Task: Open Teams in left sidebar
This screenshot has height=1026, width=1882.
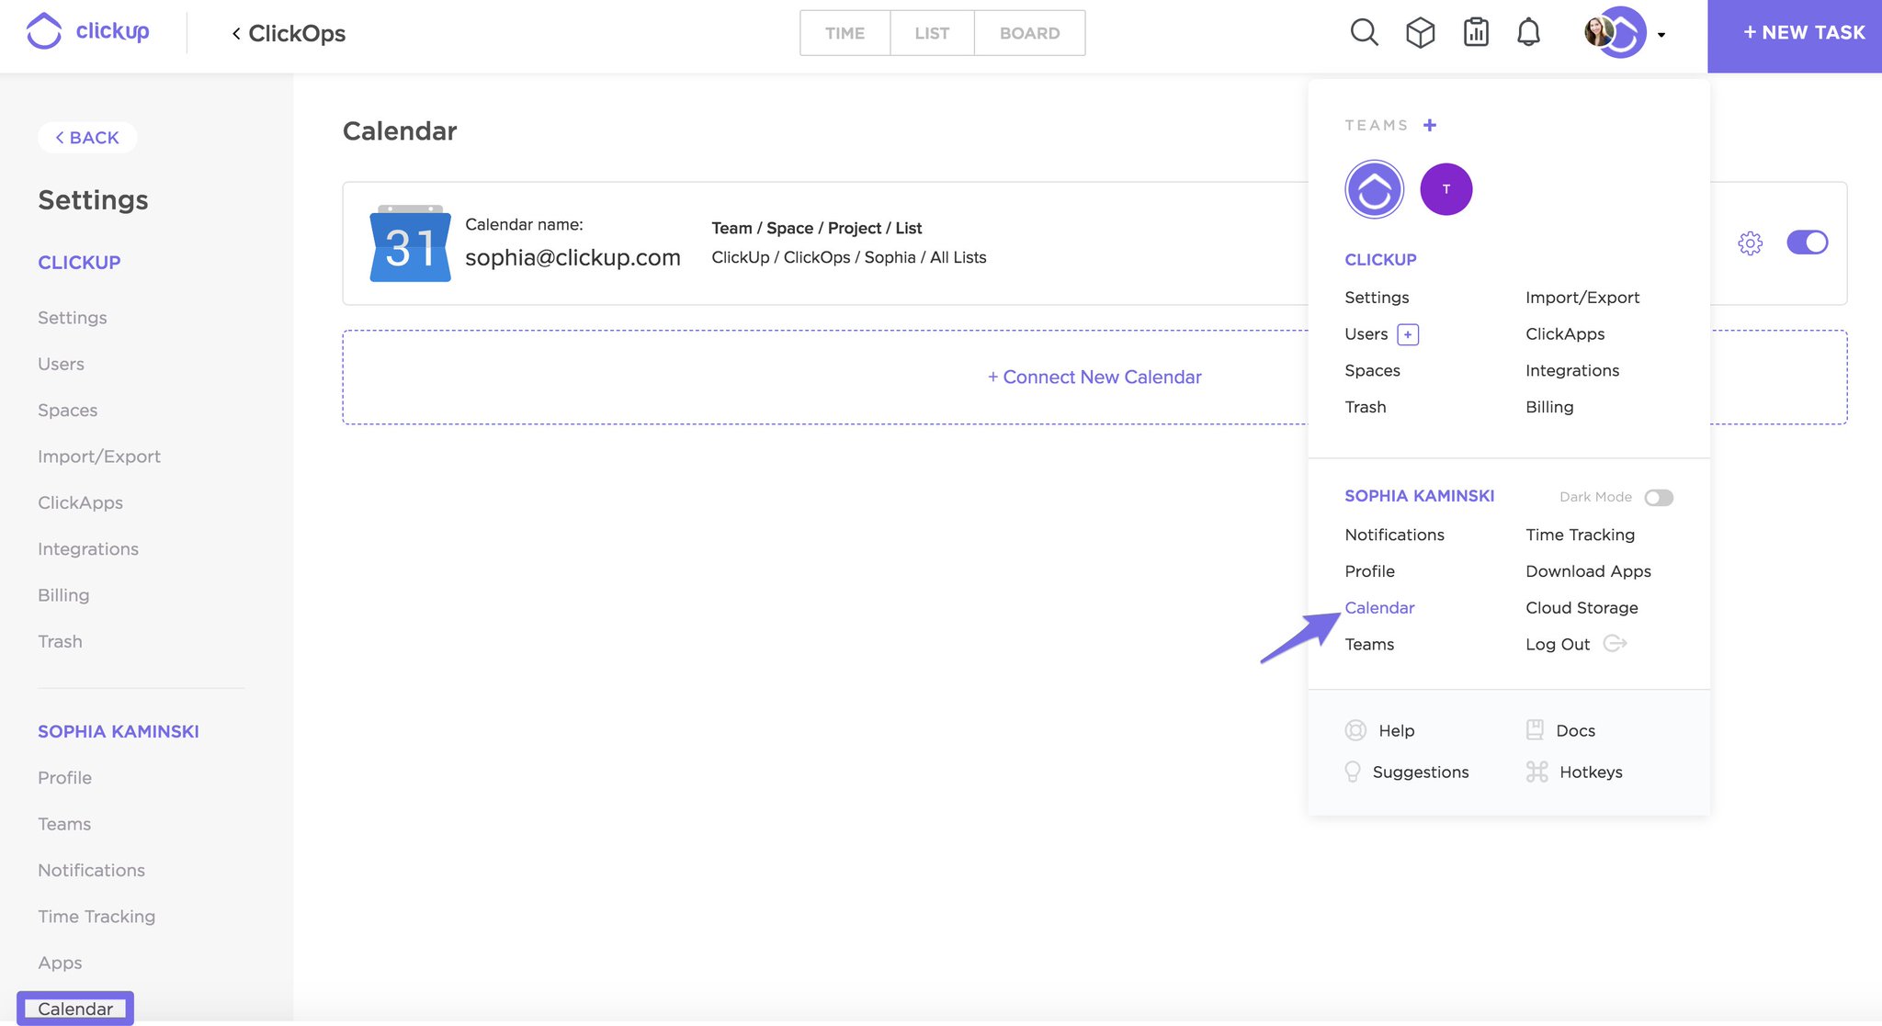Action: (64, 824)
